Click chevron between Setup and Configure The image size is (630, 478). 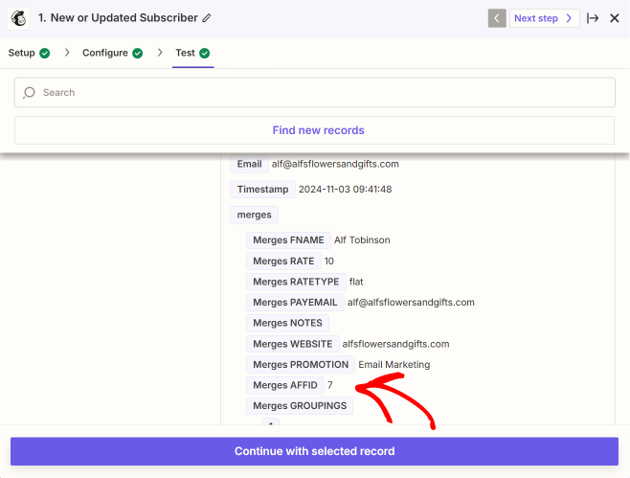pyautogui.click(x=67, y=53)
